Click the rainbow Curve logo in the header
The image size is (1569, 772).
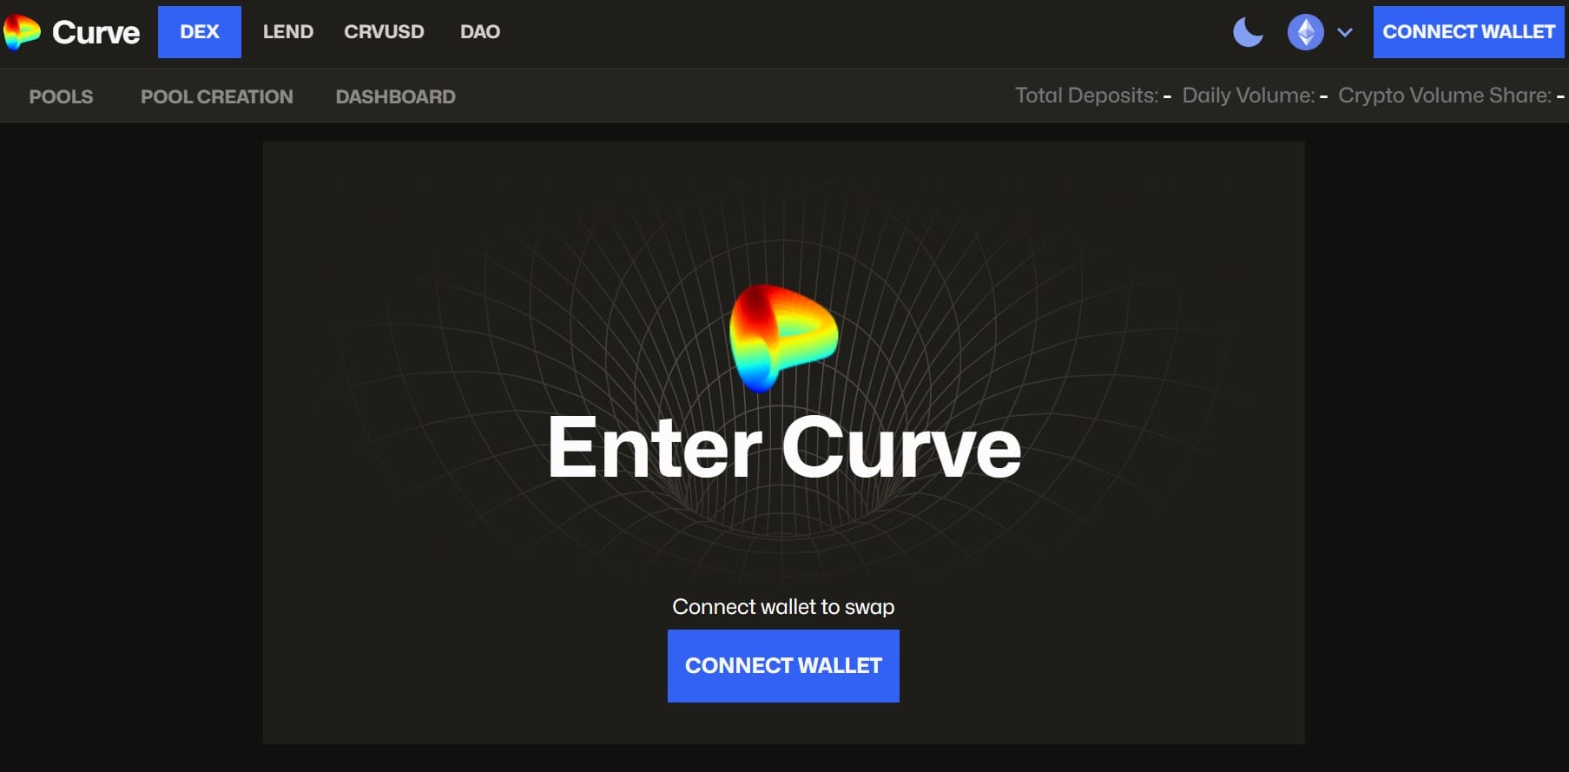[x=22, y=32]
